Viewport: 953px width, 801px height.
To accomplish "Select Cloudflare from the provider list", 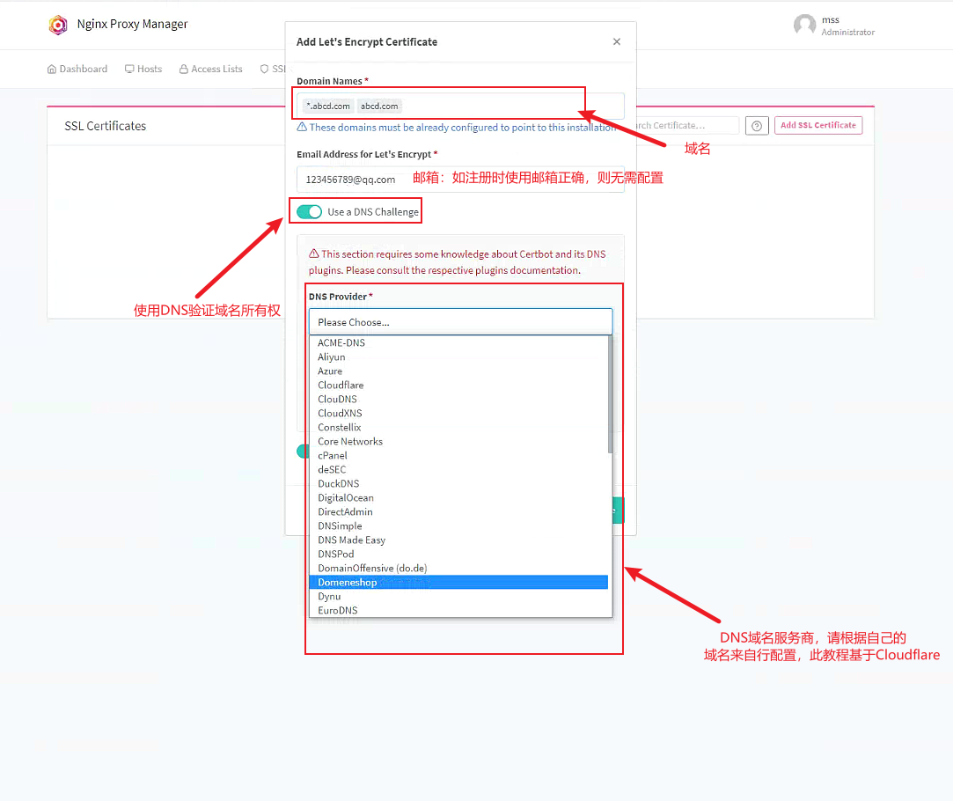I will tap(458, 385).
